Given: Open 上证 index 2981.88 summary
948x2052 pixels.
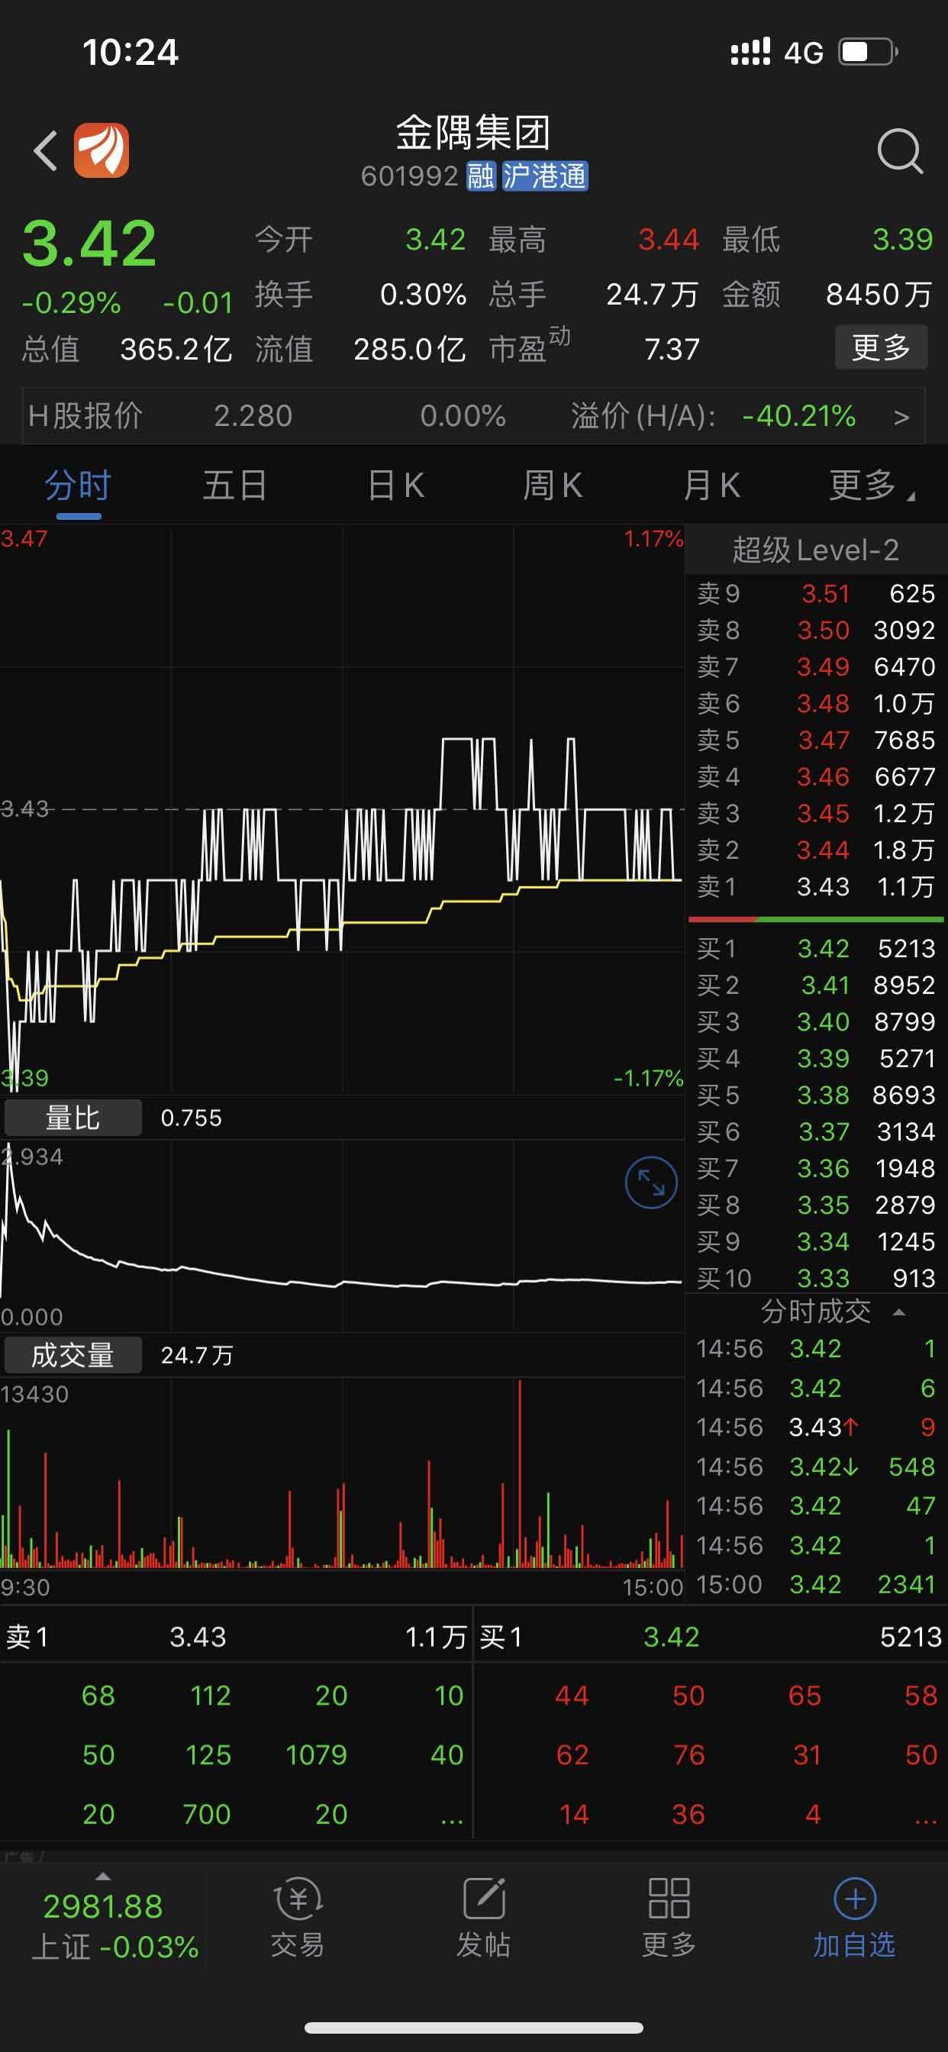Looking at the screenshot, I should point(103,1926).
